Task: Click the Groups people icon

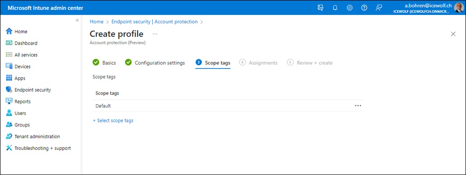Action: (x=9, y=125)
